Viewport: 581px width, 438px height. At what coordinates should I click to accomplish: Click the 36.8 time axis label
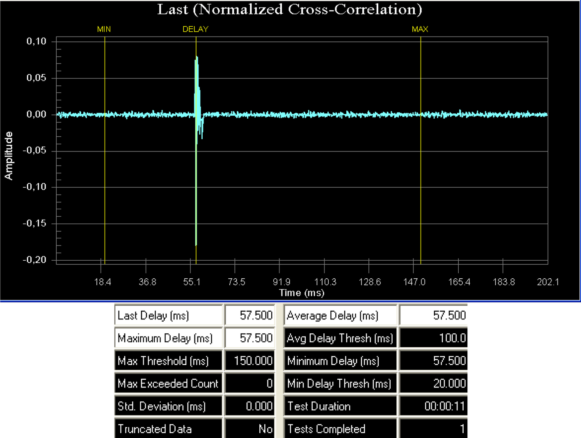(147, 282)
